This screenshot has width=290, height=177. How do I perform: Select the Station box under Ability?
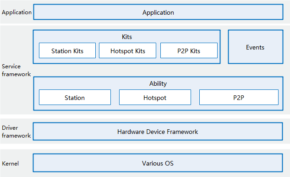coord(75,97)
